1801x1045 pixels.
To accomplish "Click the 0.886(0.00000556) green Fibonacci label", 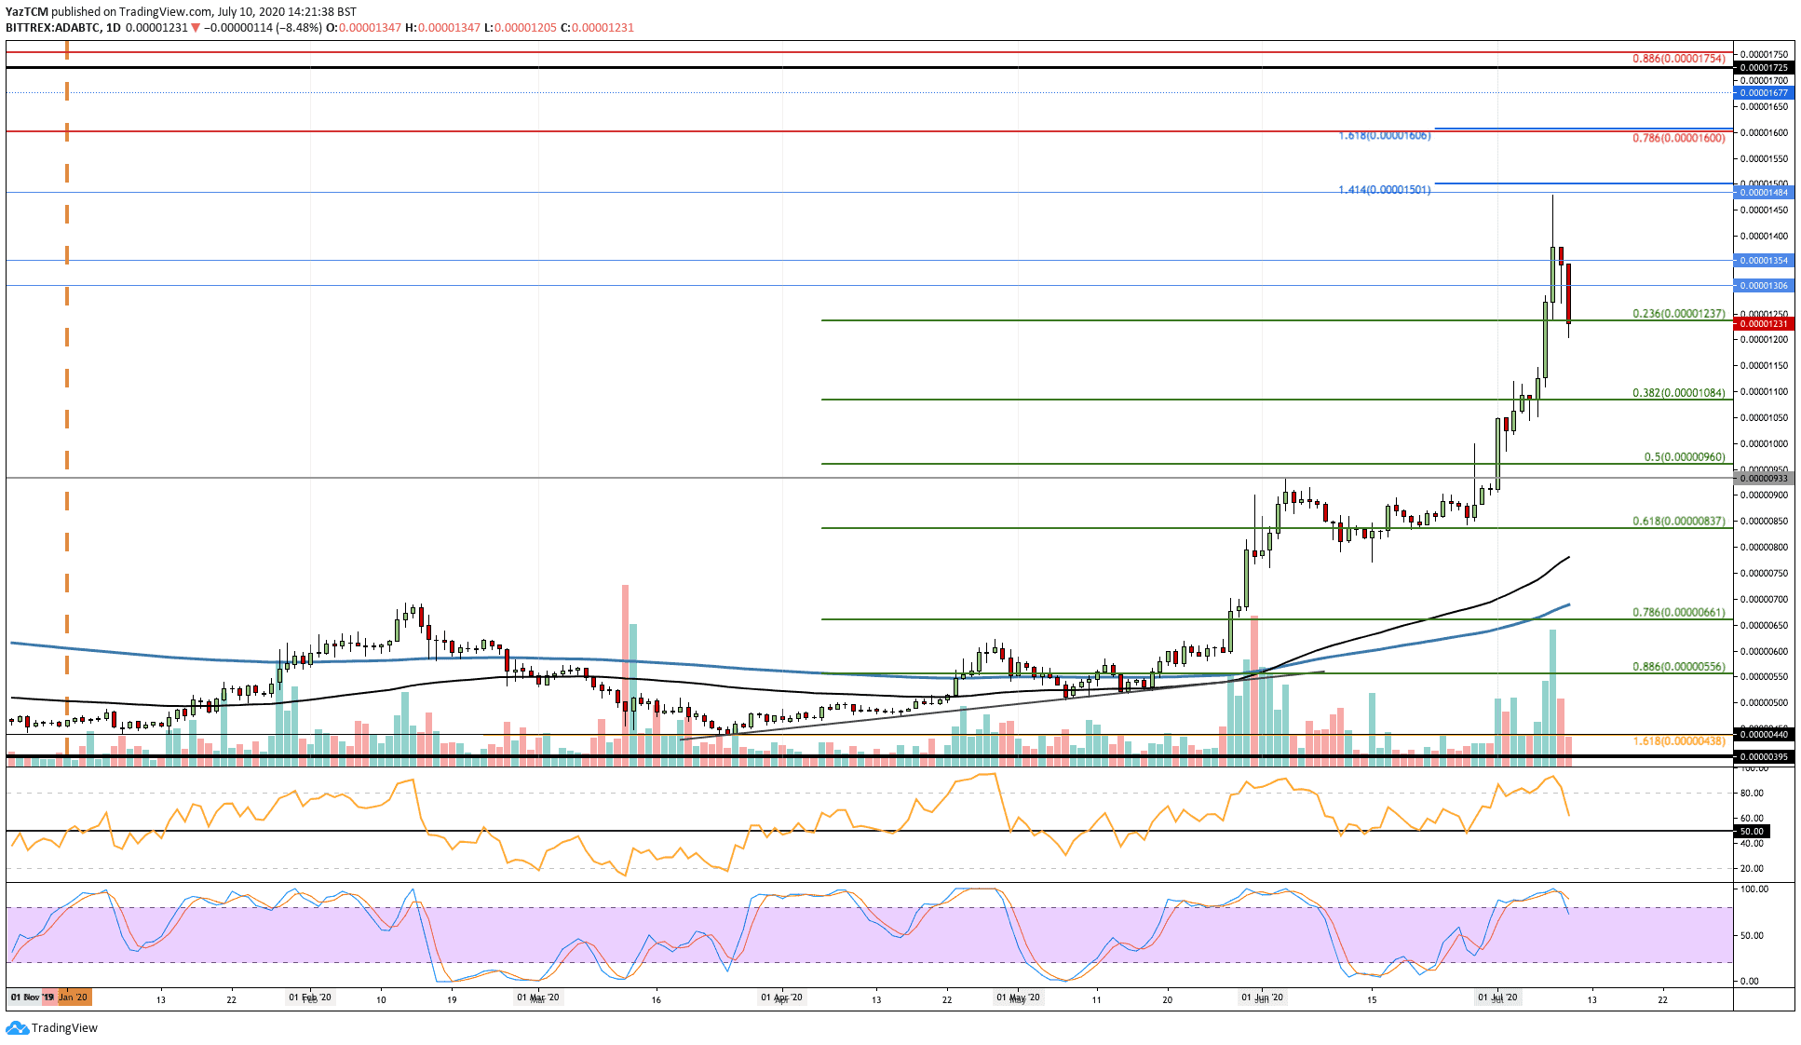I will [1679, 667].
